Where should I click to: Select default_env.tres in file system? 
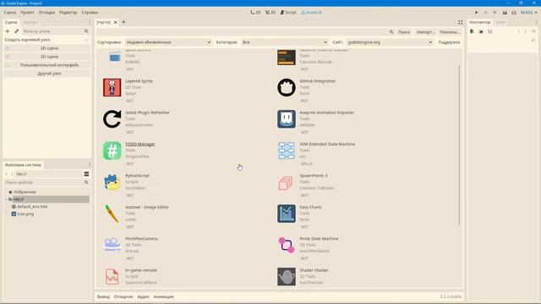(x=32, y=206)
